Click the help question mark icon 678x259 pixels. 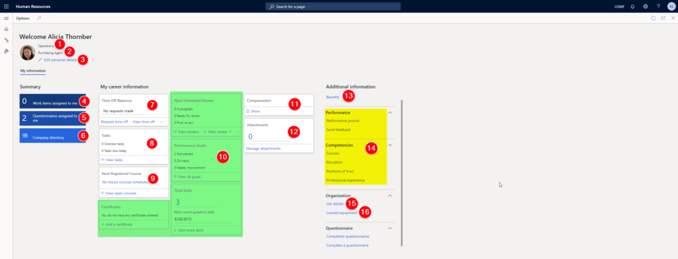point(658,7)
